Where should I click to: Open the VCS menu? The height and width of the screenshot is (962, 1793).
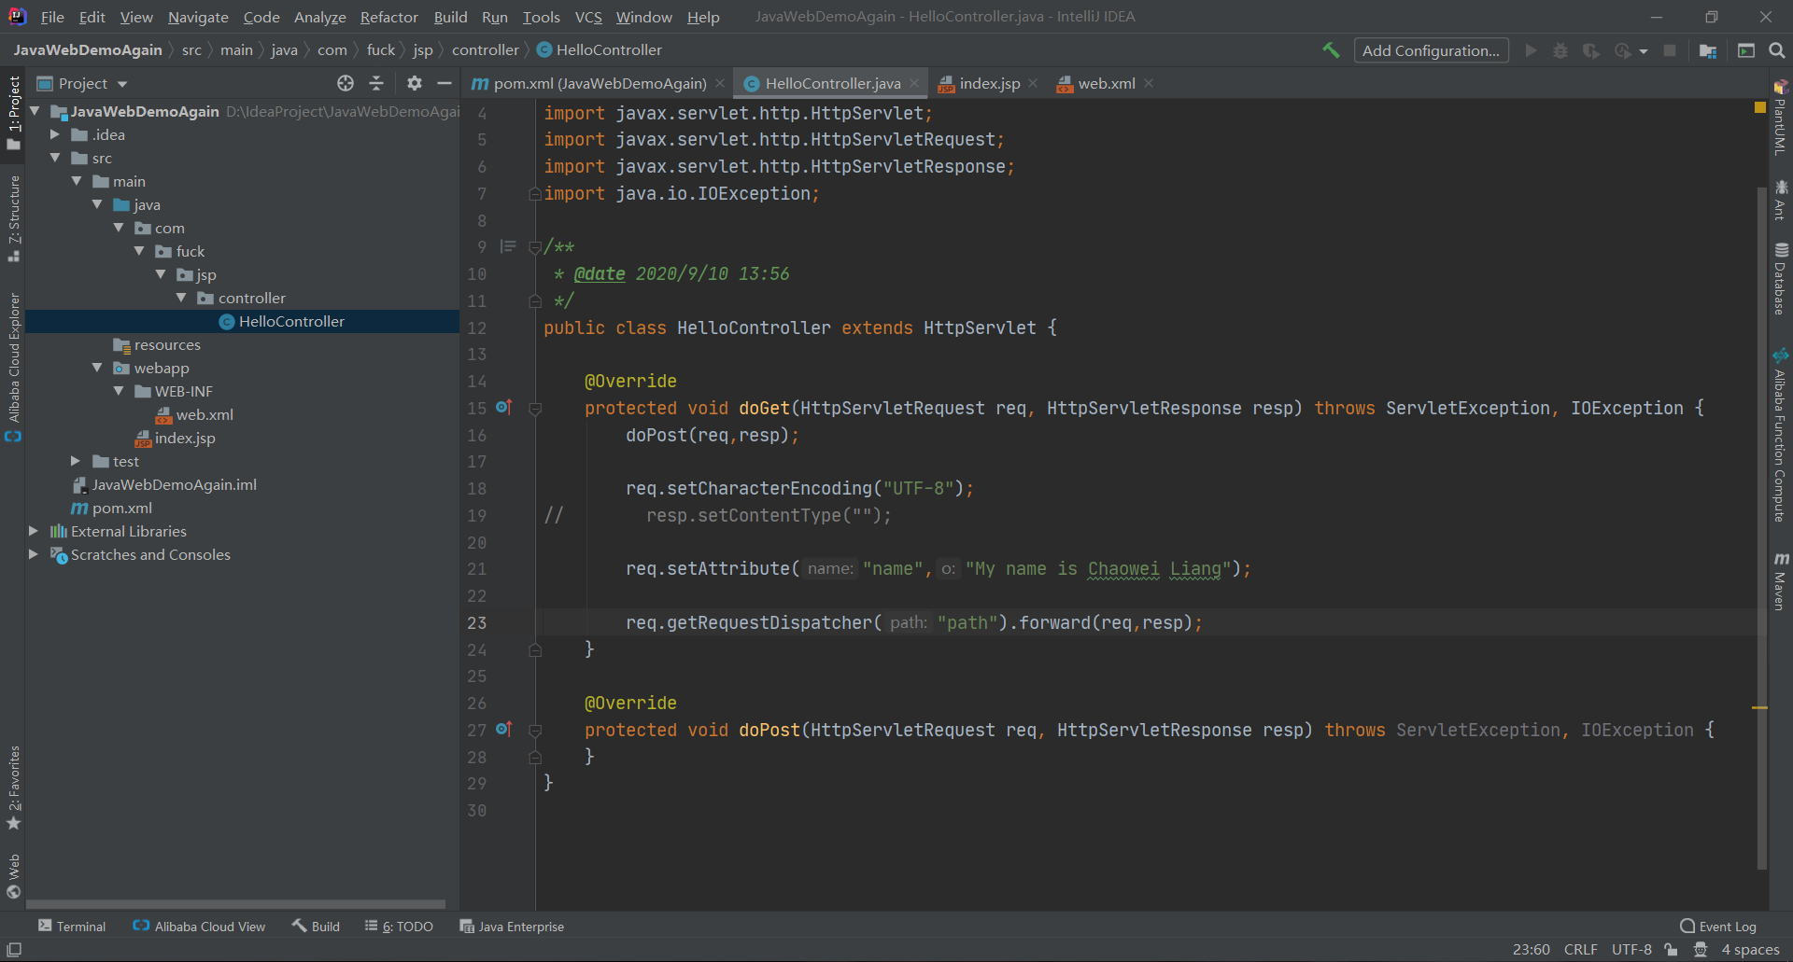[x=588, y=17]
